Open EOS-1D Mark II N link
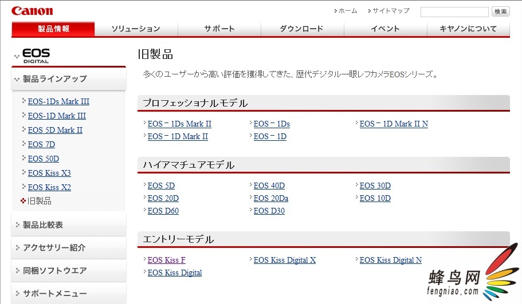The height and width of the screenshot is (304, 522). pos(394,124)
